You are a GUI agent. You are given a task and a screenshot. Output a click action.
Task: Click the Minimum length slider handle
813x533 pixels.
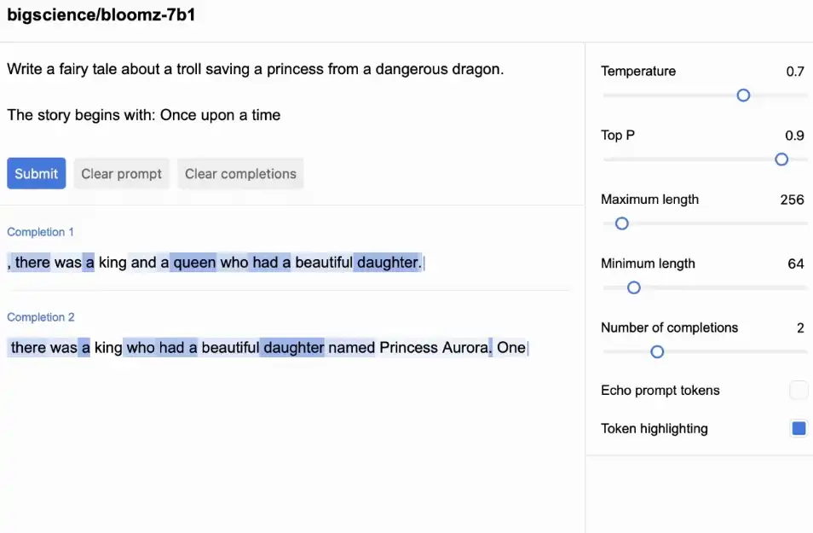(x=634, y=287)
